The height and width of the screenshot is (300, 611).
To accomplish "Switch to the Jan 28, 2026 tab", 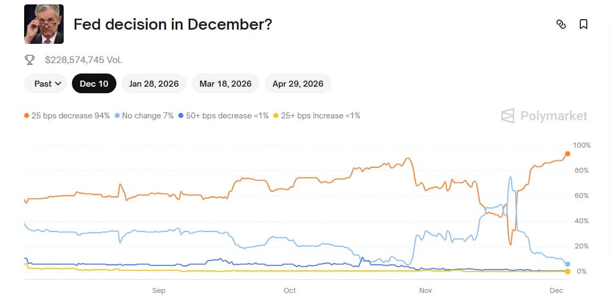I will pyautogui.click(x=154, y=84).
